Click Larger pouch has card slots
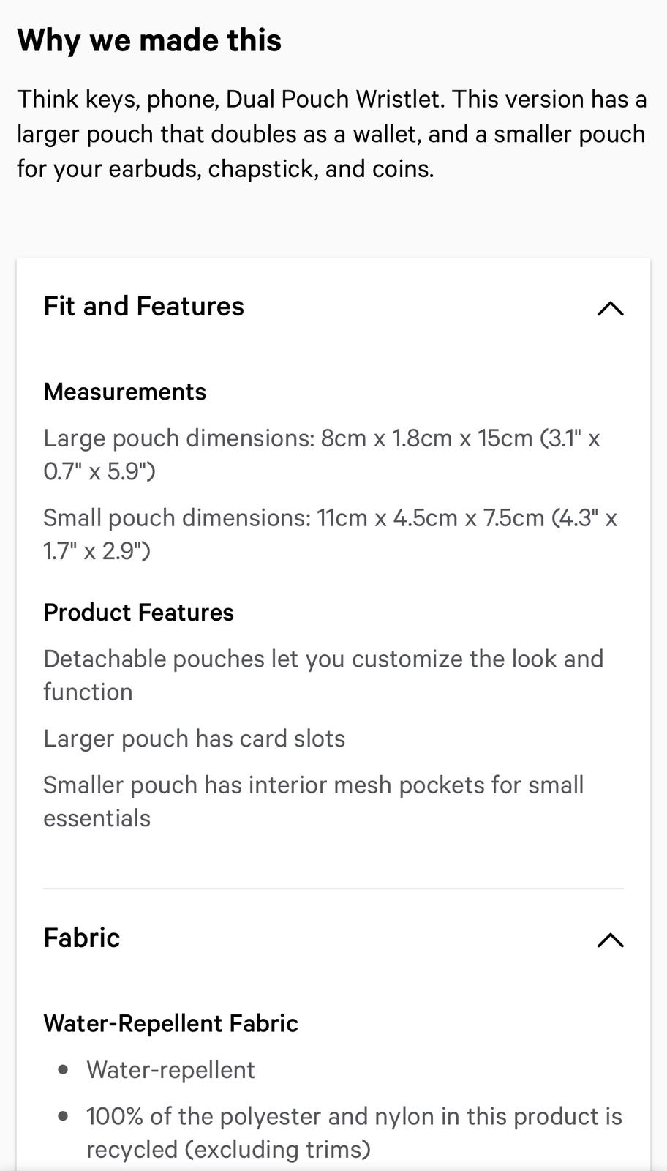Viewport: 667px width, 1171px height. [x=194, y=738]
